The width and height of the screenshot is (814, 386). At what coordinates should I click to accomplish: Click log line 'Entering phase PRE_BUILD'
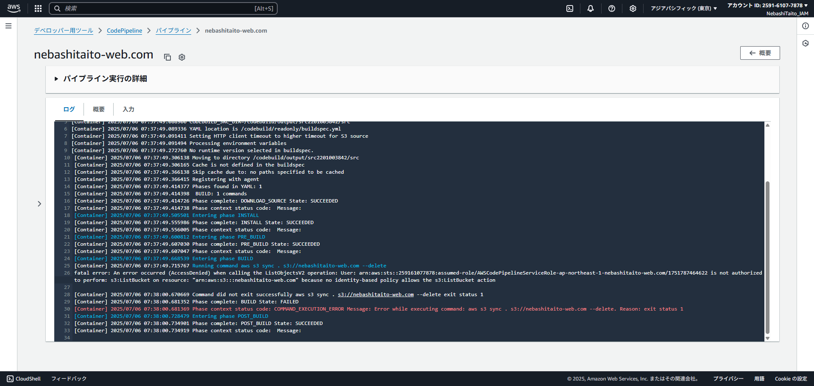tap(170, 237)
